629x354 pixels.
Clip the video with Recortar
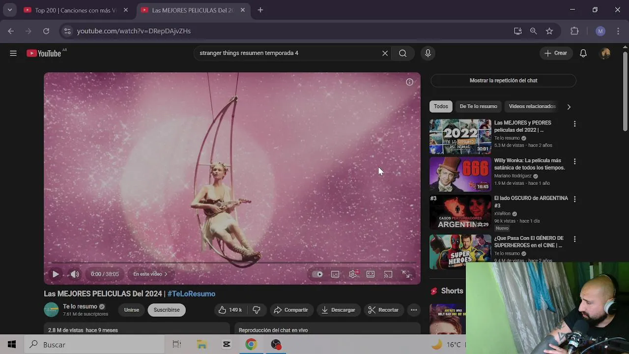[x=383, y=310]
